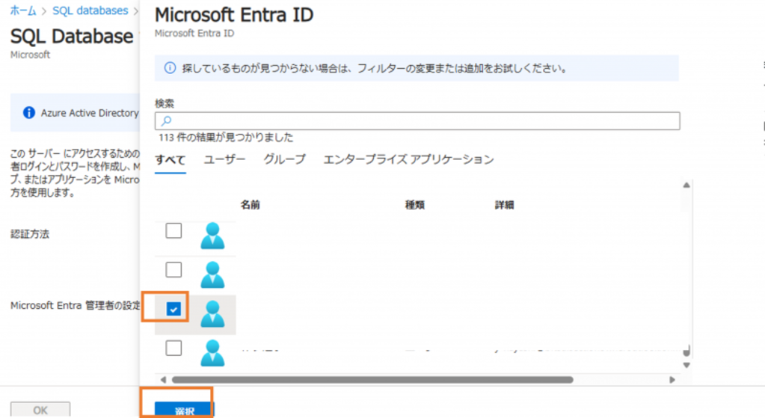The image size is (765, 418).
Task: Sort by the 詳細 column header
Action: (505, 205)
